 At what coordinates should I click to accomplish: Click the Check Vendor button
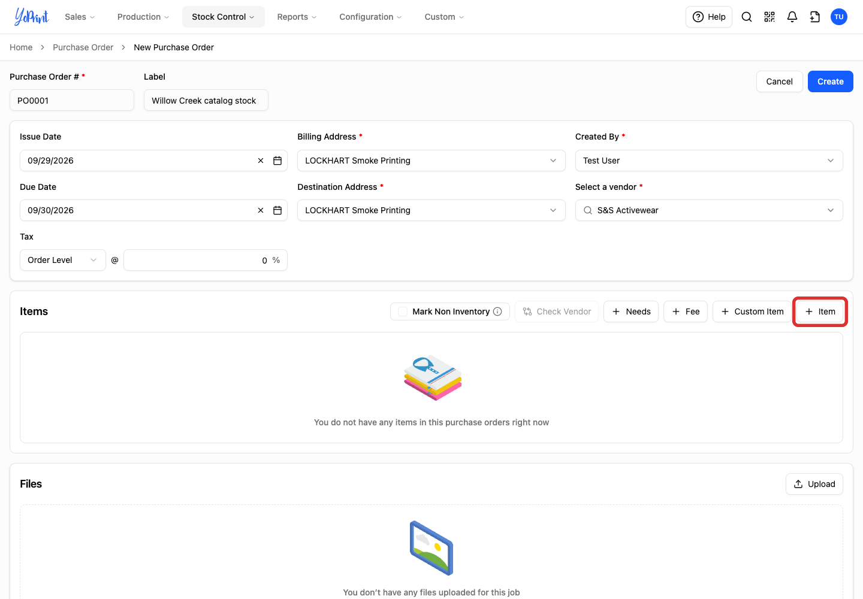557,311
